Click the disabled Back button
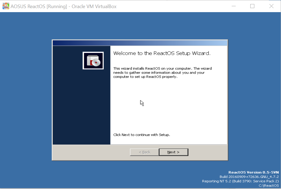The width and height of the screenshot is (281, 189). 144,152
